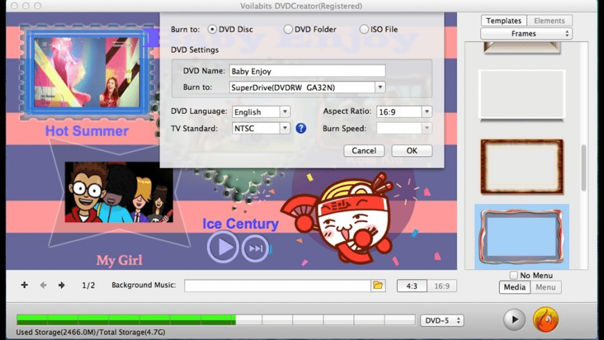
Task: Select the DVD Disc radio button
Action: [212, 29]
